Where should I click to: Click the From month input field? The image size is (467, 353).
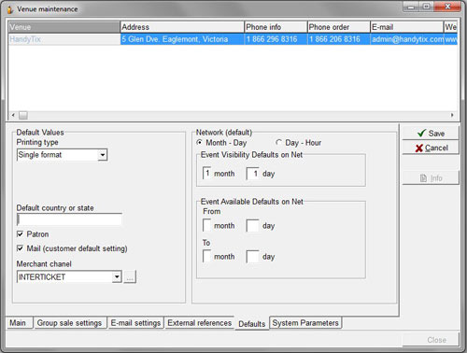coord(206,225)
